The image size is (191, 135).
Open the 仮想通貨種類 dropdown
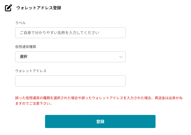[70, 57]
